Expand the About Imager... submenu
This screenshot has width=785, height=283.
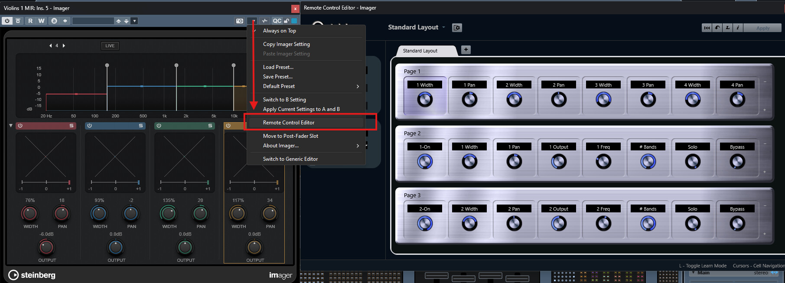(x=306, y=146)
